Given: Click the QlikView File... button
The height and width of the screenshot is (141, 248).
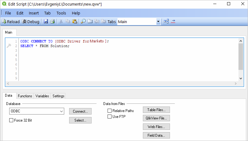Looking at the screenshot, I should tap(156, 118).
